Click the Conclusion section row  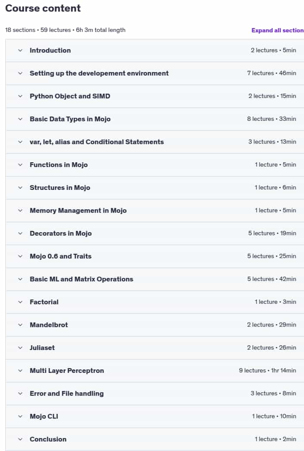[154, 439]
